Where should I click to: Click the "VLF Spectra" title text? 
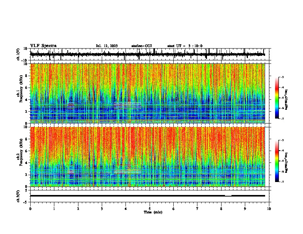pos(43,46)
